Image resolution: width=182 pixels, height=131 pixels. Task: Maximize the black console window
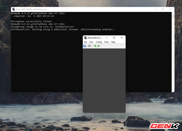click(163, 9)
